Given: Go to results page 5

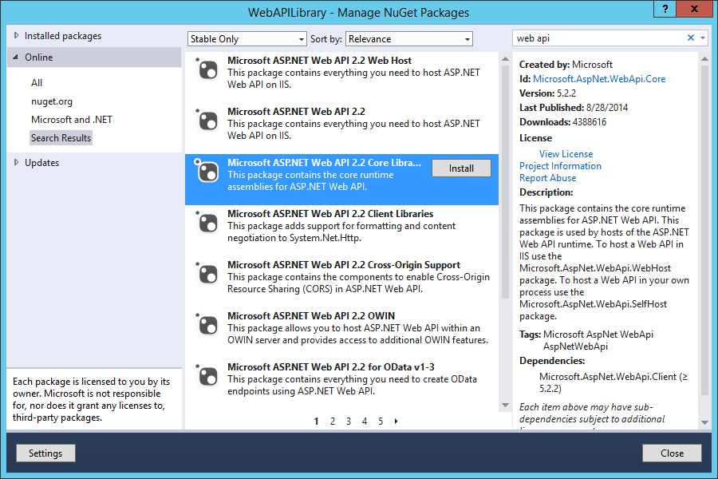Looking at the screenshot, I should 381,422.
